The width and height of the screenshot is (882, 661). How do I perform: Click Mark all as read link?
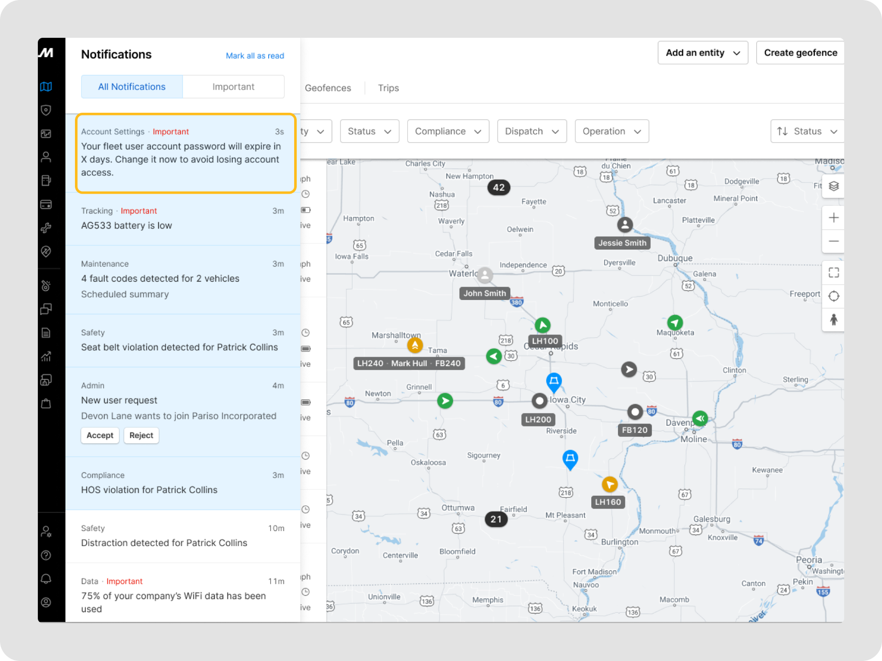[255, 56]
